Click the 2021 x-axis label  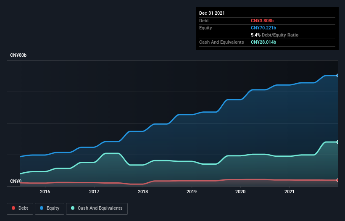tap(290, 192)
